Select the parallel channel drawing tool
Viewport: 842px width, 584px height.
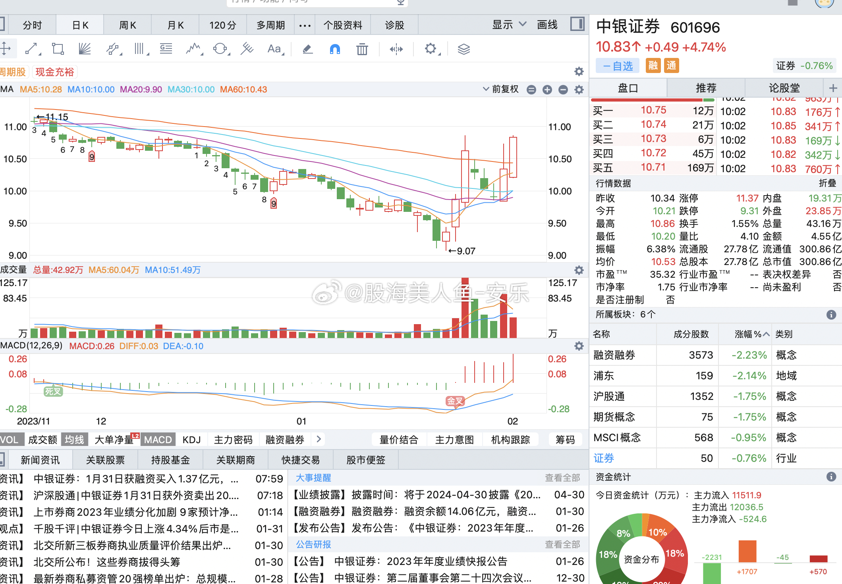(113, 49)
